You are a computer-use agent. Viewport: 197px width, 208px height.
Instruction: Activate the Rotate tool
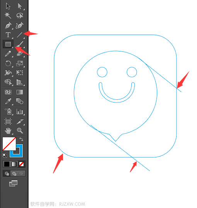click(x=8, y=63)
